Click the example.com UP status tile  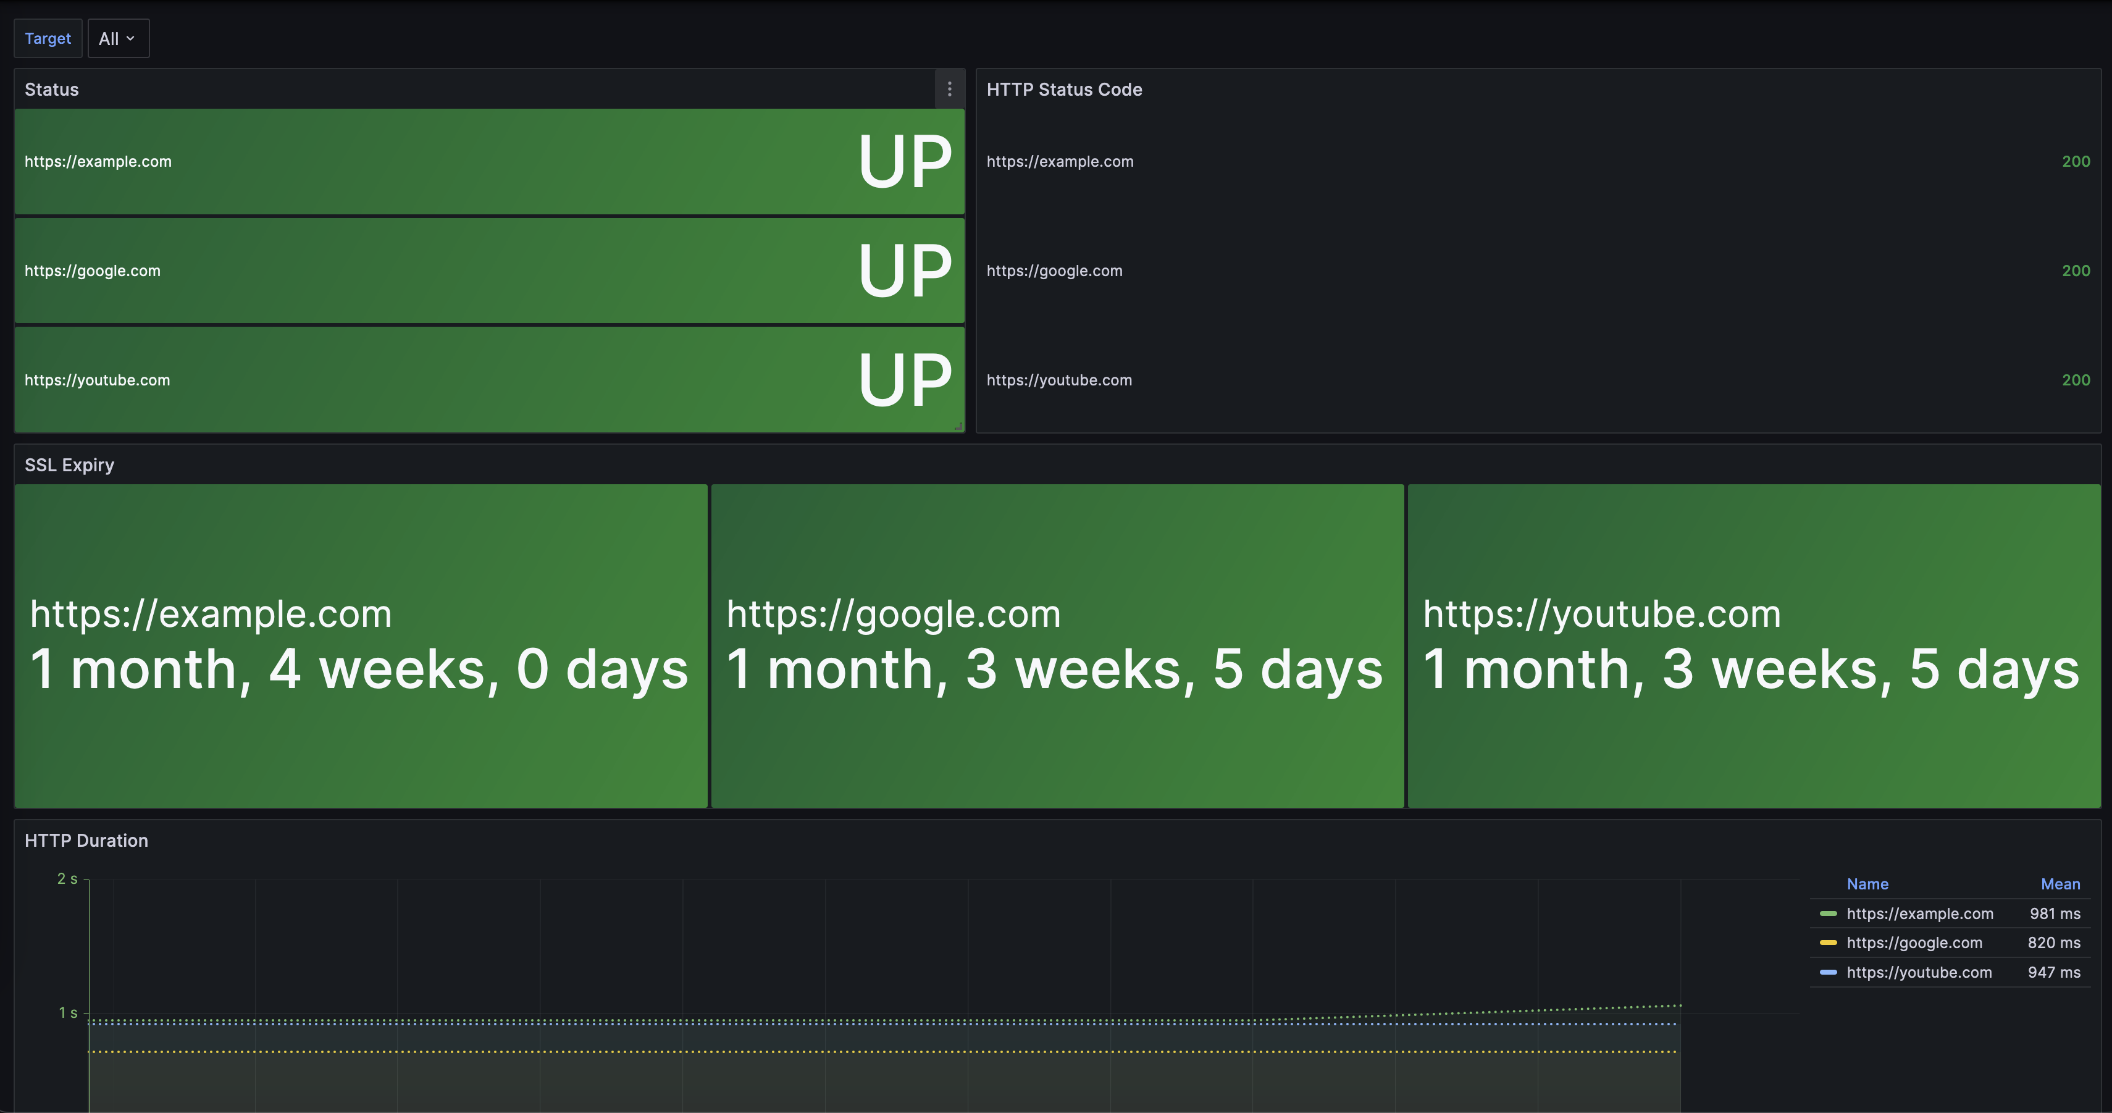pos(490,162)
